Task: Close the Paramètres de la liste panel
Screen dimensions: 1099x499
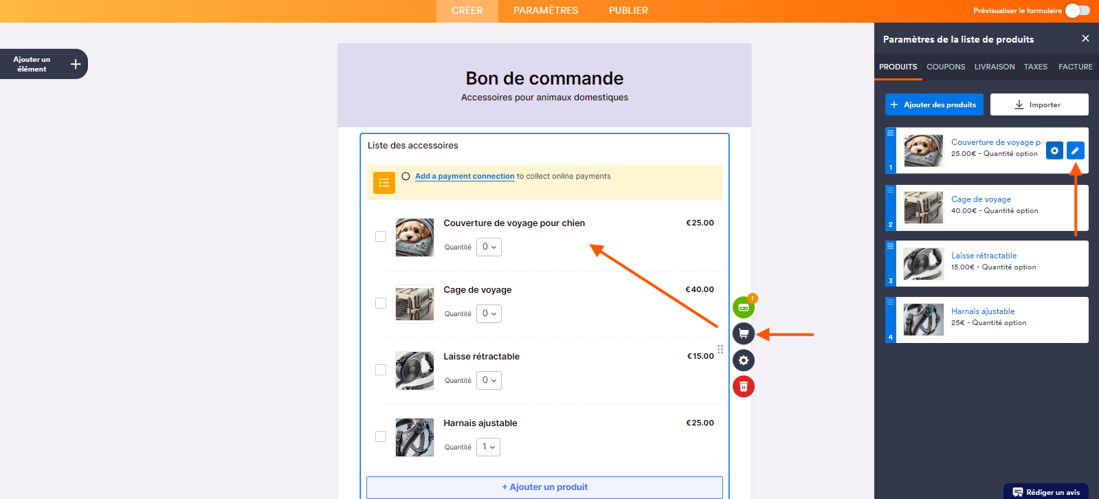Action: point(1085,38)
